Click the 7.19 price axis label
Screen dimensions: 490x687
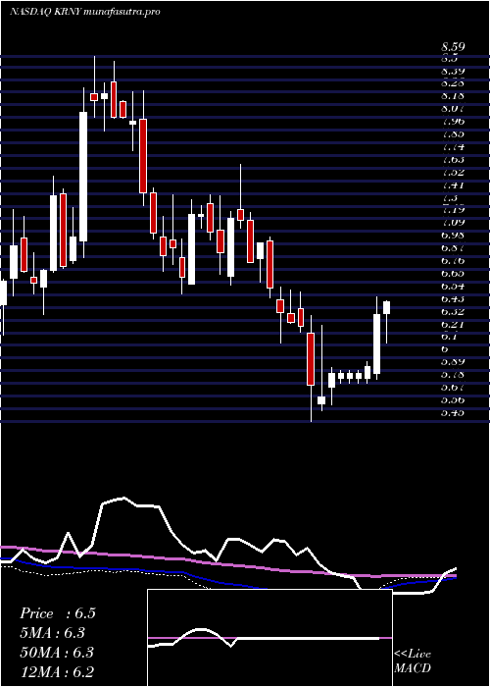click(453, 210)
